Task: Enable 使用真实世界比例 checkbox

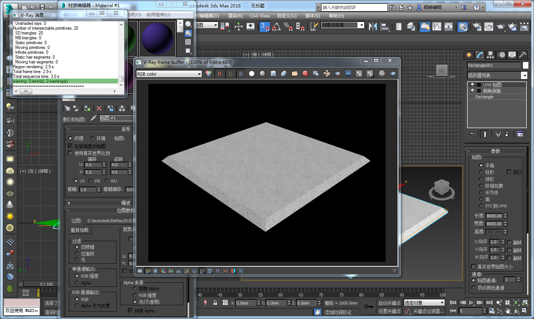Action: click(70, 153)
